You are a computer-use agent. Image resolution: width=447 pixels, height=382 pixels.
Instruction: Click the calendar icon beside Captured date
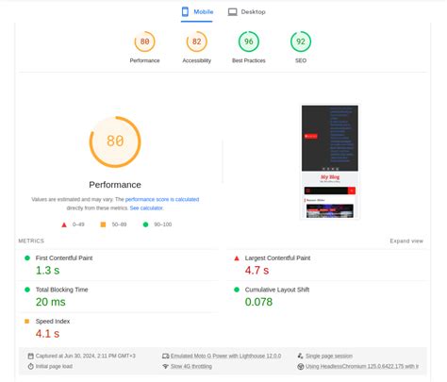click(x=30, y=356)
